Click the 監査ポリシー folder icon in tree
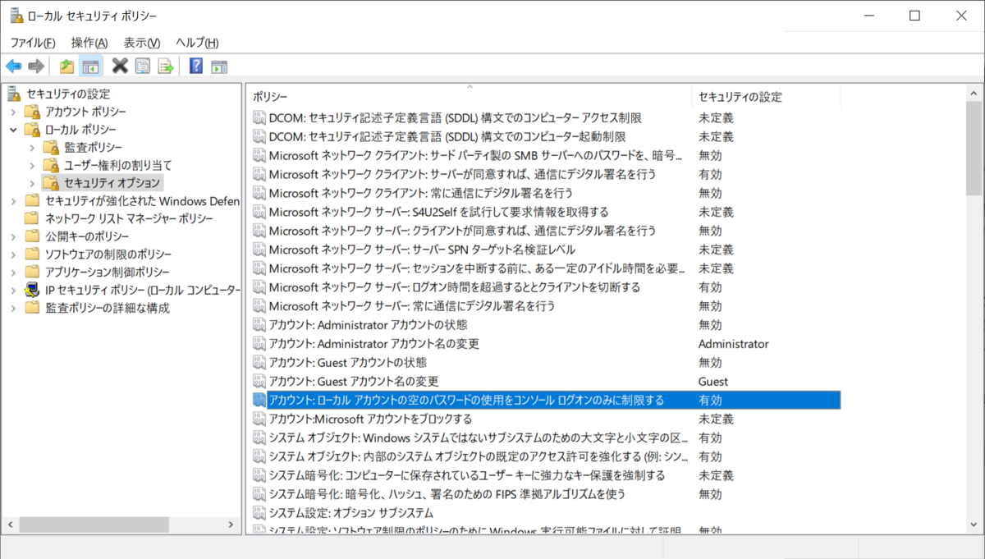The height and width of the screenshot is (559, 985). tap(51, 147)
